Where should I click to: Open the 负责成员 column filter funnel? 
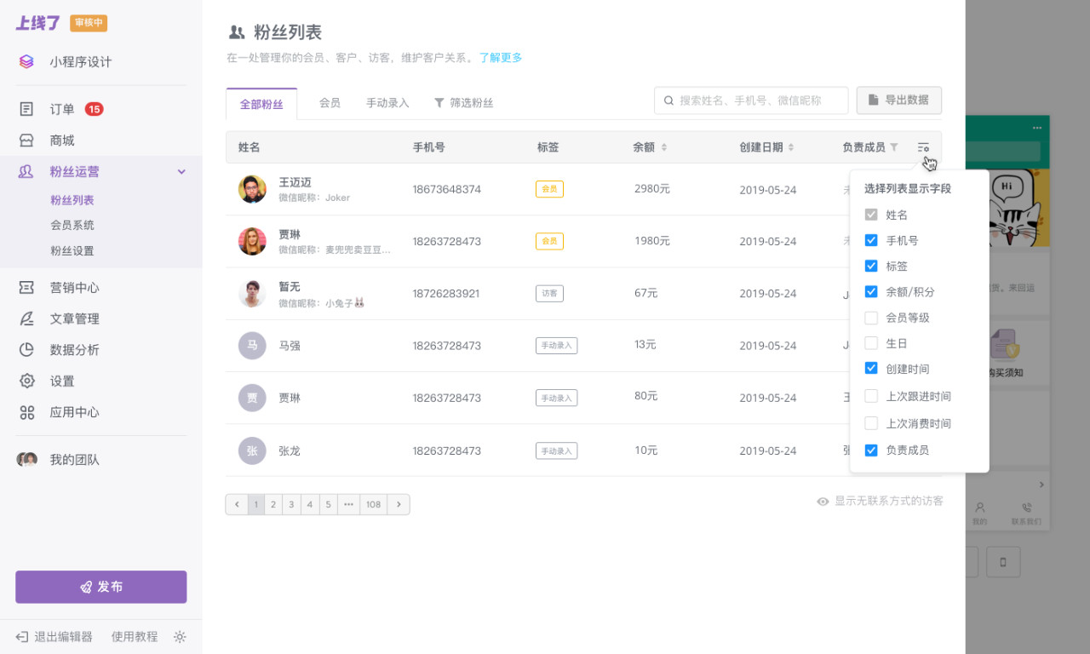896,146
